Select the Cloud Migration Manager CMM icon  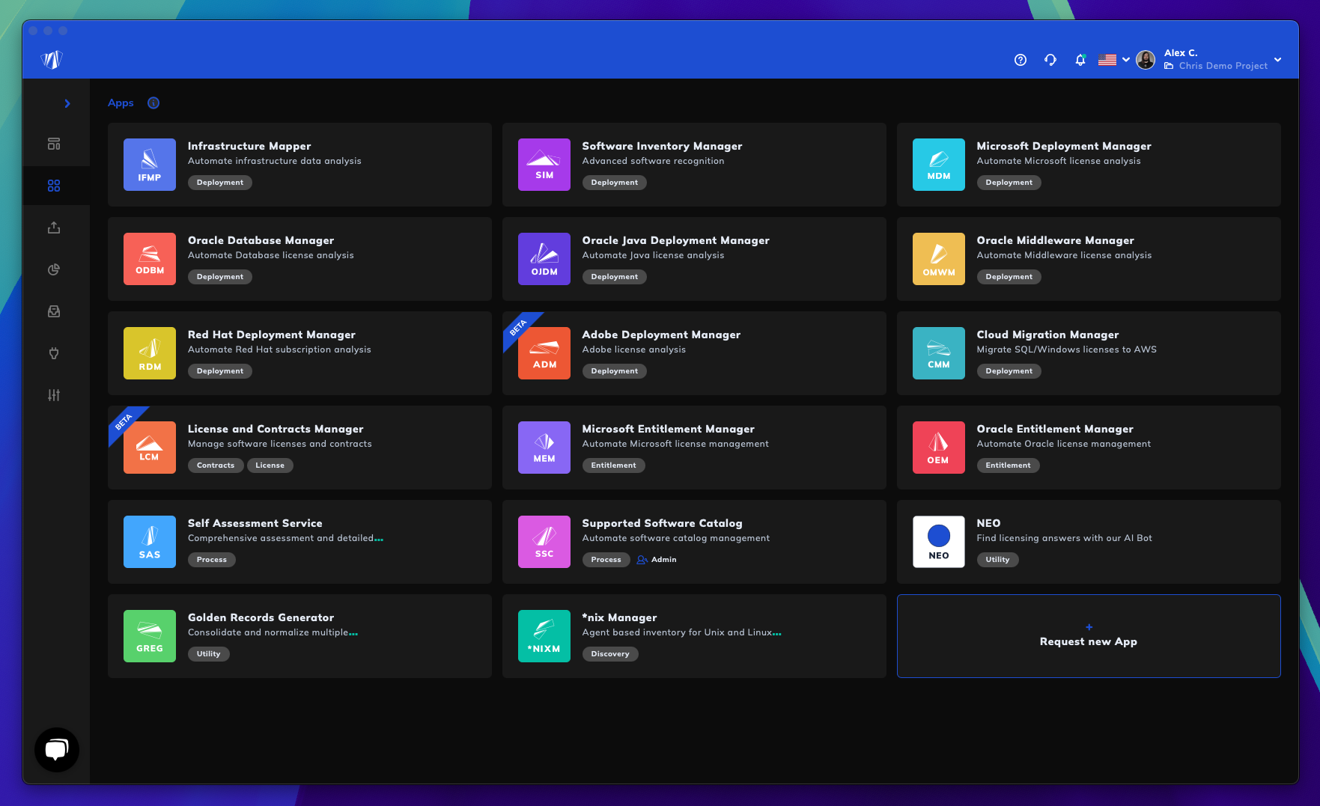pyautogui.click(x=939, y=353)
